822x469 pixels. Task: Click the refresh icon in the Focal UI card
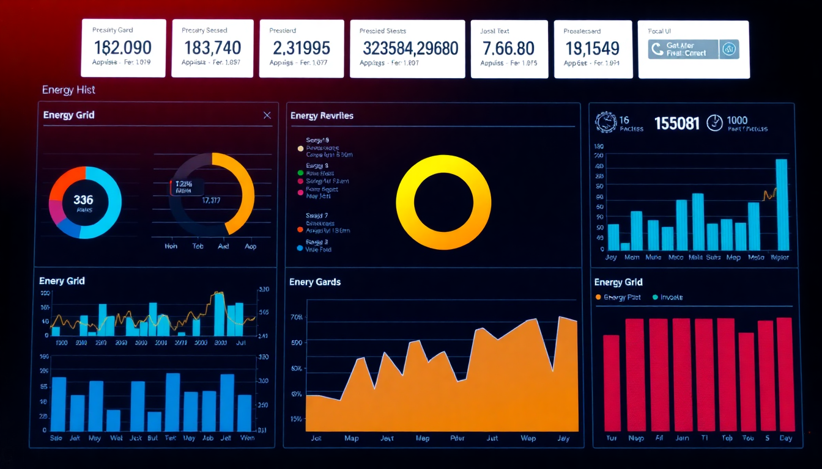coord(656,49)
